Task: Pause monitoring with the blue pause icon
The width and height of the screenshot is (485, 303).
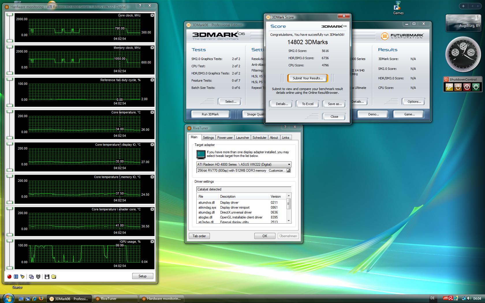Action: pyautogui.click(x=16, y=276)
